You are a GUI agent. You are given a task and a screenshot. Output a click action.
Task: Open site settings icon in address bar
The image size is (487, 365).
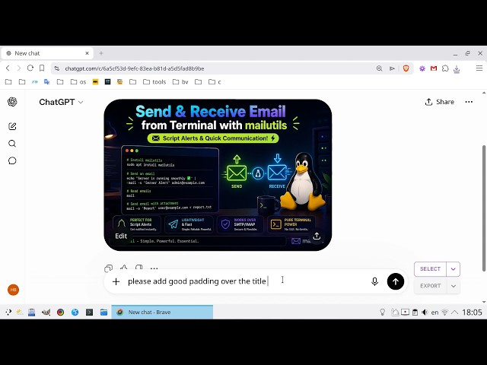[56, 68]
